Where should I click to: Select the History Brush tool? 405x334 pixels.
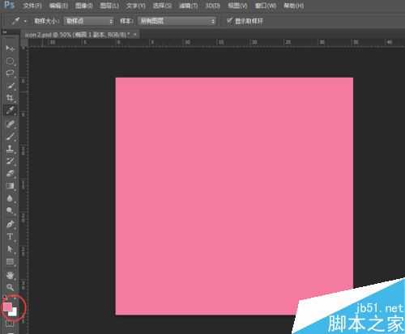tap(10, 161)
